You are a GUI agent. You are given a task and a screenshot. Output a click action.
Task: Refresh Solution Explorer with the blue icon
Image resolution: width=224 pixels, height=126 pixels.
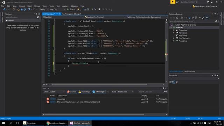click(189, 18)
